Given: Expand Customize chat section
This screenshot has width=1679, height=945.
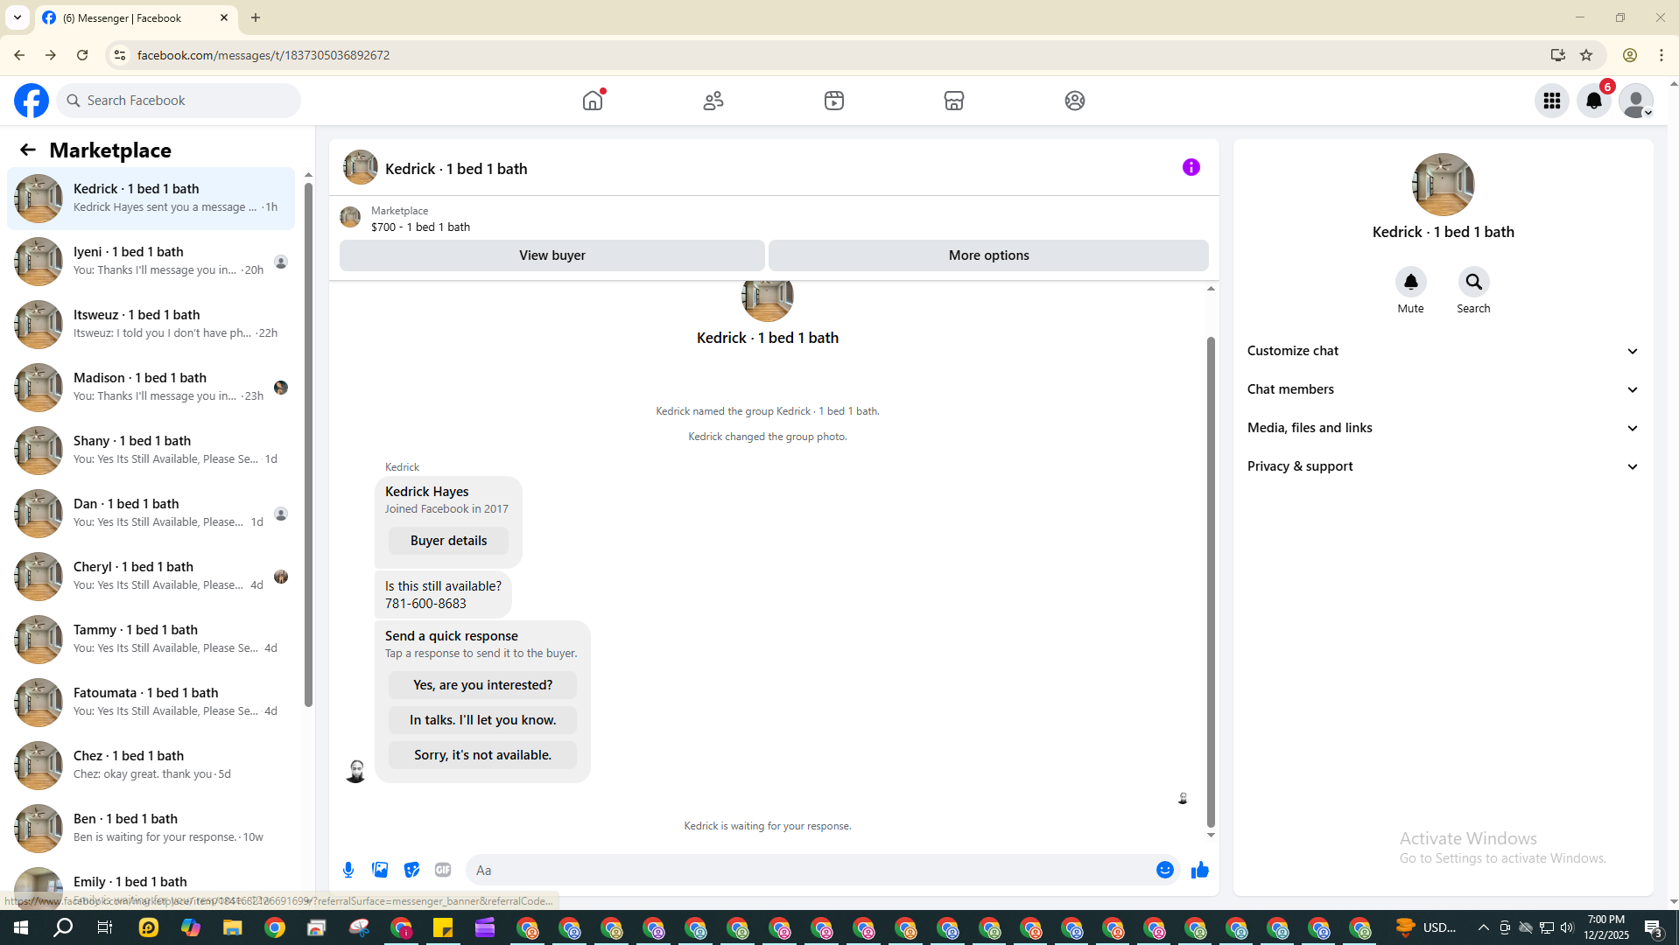Looking at the screenshot, I should pos(1443,351).
